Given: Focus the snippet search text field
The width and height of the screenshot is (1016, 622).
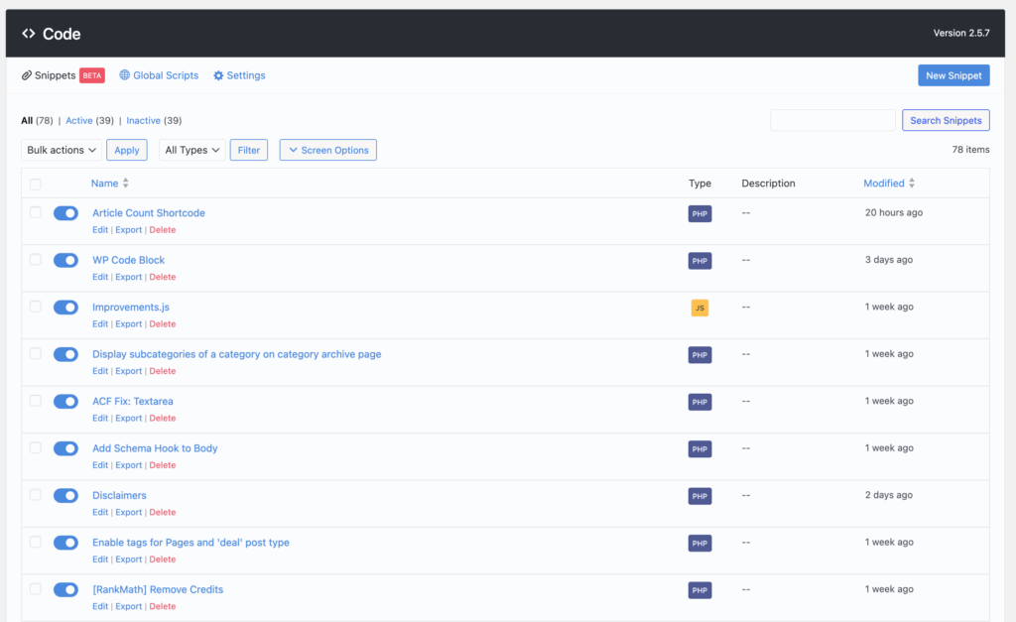Looking at the screenshot, I should 832,120.
